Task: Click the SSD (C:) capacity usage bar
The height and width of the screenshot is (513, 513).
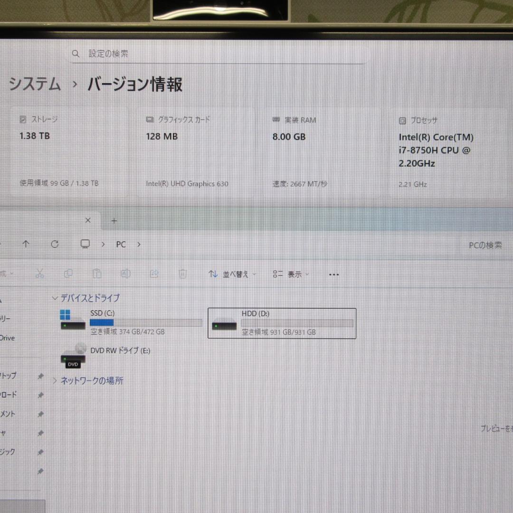Action: [145, 323]
